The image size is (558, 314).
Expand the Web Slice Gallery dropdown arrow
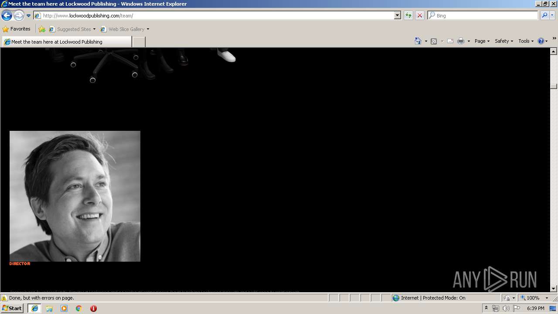tap(148, 29)
